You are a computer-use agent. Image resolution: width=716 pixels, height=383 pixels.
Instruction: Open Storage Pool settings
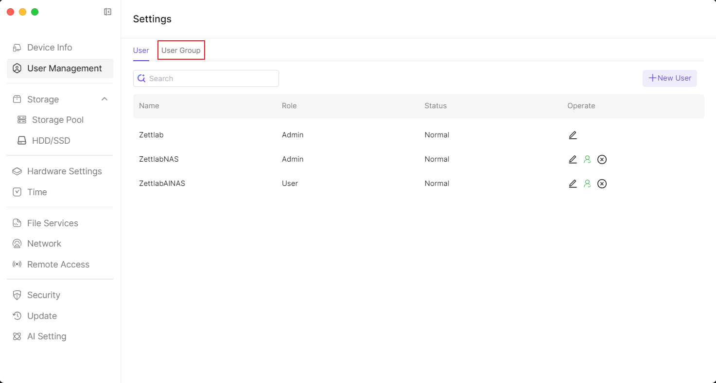click(x=57, y=120)
